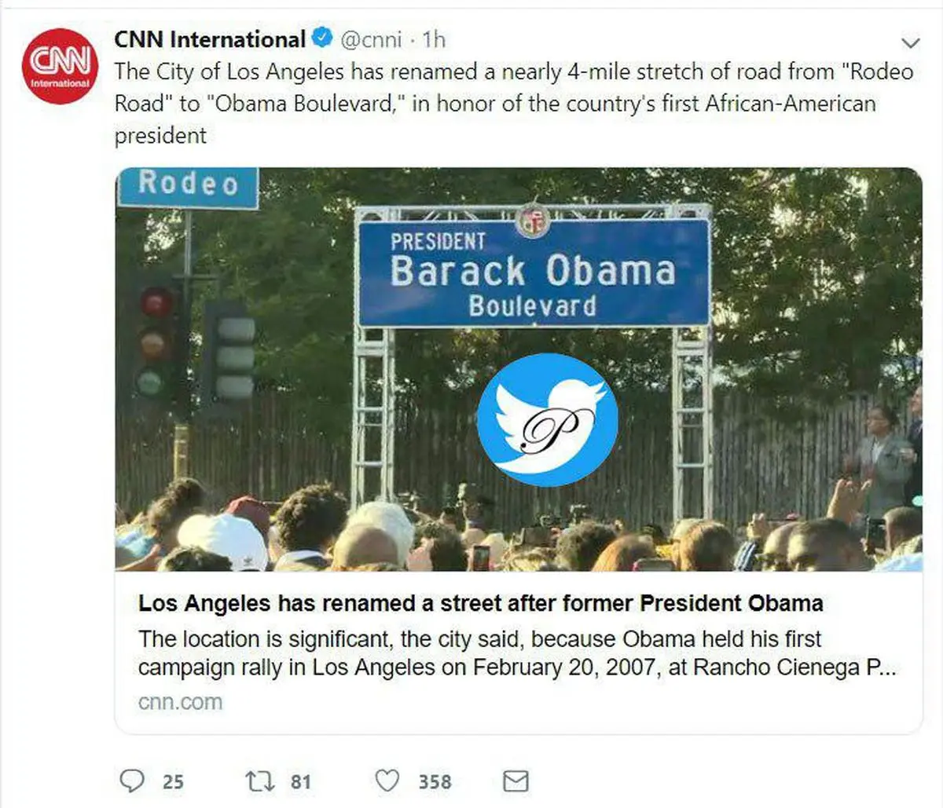943x808 pixels.
Task: Expand the tweet options chevron
Action: point(909,42)
